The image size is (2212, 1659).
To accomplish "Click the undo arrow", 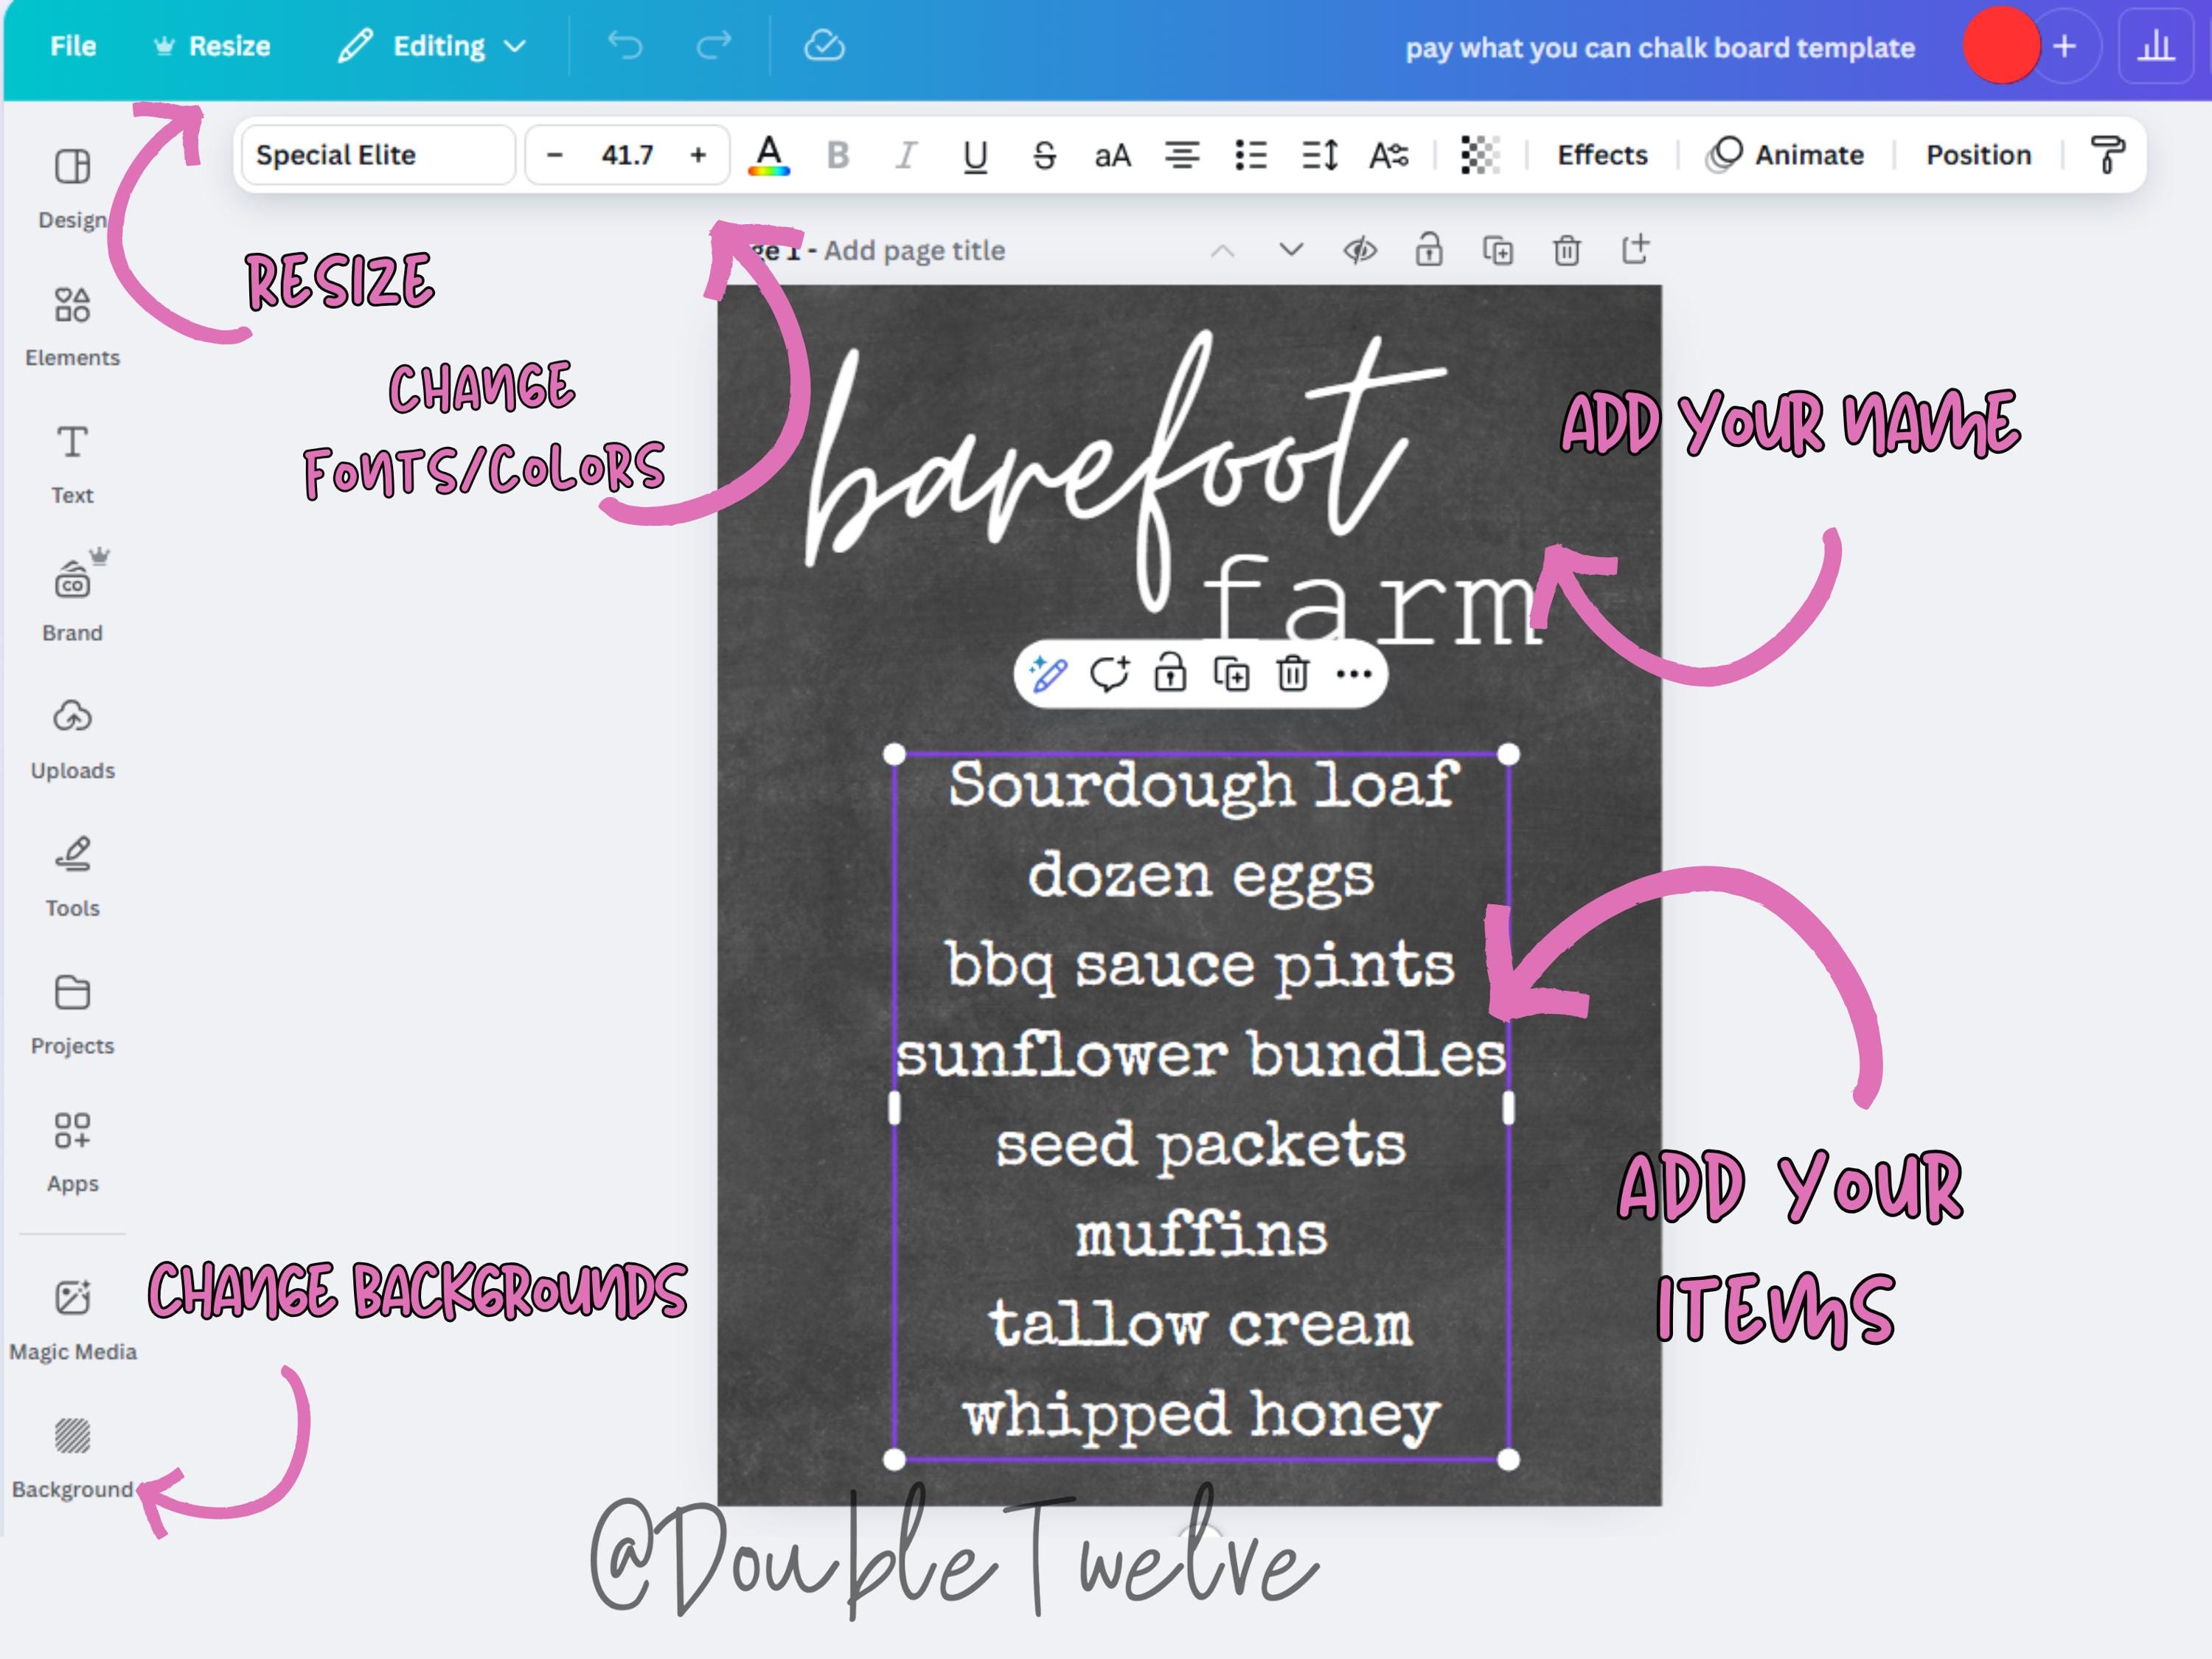I will tap(625, 46).
